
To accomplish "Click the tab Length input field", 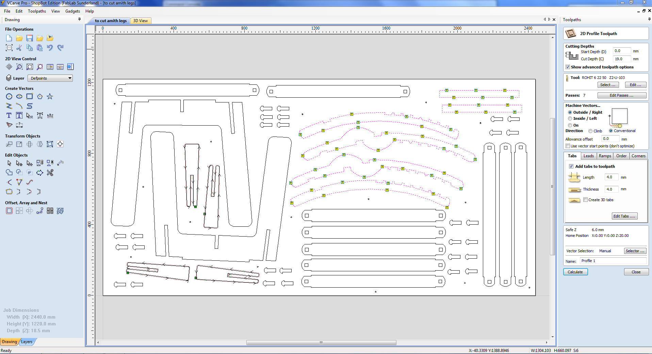I will tap(611, 177).
